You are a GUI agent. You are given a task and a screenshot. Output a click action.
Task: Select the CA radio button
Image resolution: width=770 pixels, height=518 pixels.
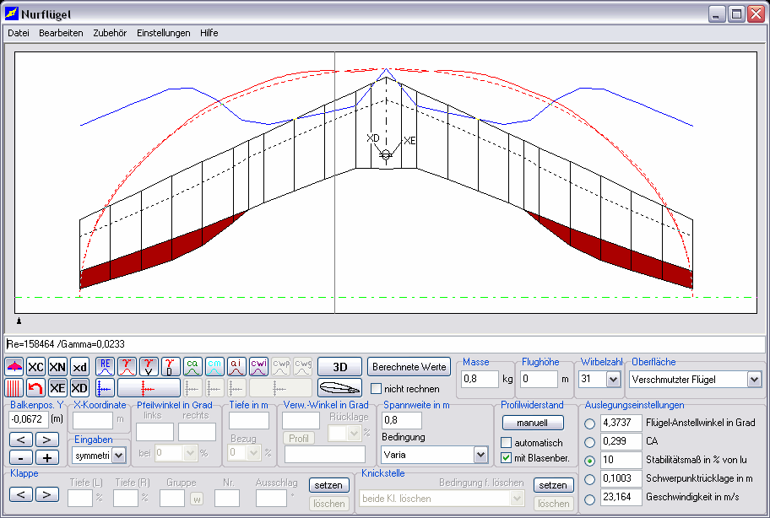[590, 442]
